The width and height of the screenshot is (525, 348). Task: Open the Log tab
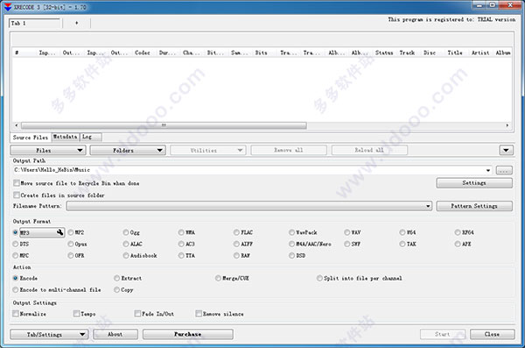(91, 137)
